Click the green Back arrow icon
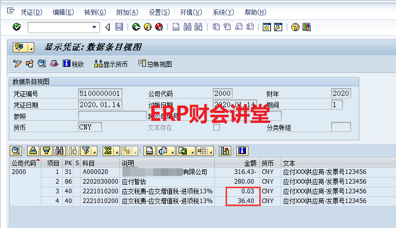396x228 pixels. coord(136,27)
